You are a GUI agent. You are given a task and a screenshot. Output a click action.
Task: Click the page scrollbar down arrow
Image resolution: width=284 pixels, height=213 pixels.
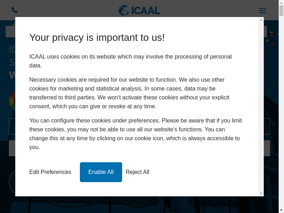click(281, 210)
